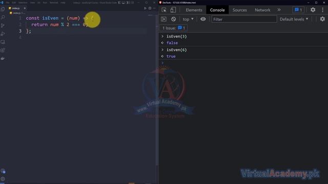328x184 pixels.
Task: Click index.js in the breadcrumb bar
Action: (17, 13)
